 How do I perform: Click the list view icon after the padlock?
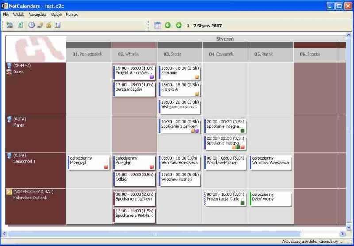coord(58,25)
